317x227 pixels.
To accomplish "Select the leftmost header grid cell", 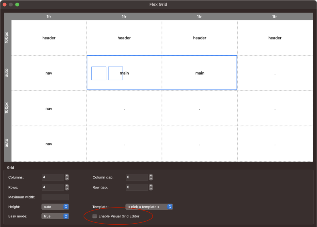I will (49, 38).
